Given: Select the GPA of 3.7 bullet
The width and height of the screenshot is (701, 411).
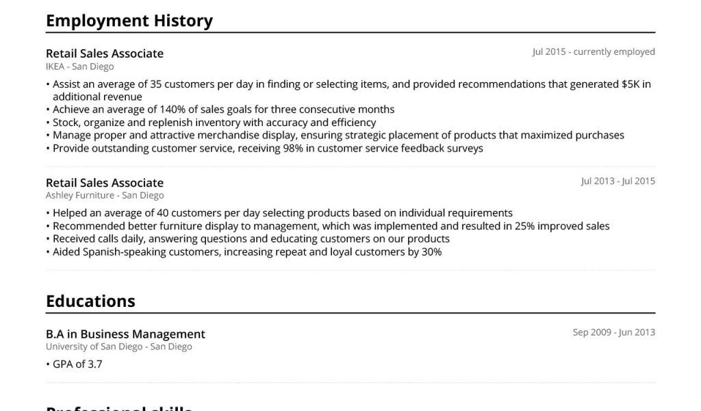Looking at the screenshot, I should click(77, 364).
